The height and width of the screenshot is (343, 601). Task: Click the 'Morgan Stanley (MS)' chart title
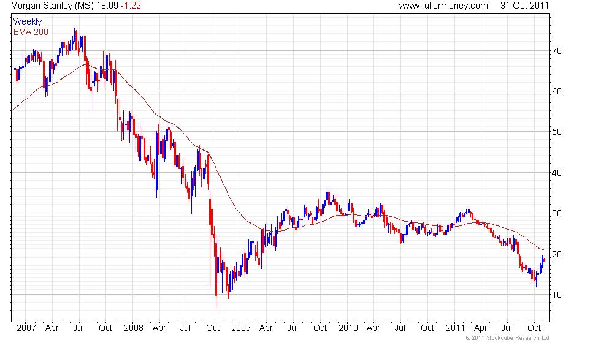click(x=53, y=6)
